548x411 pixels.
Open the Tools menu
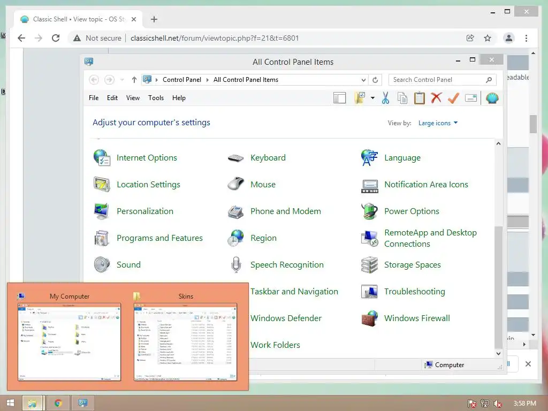(x=156, y=98)
